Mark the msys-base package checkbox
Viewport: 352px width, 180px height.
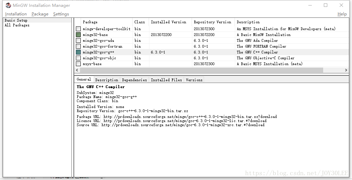tap(78, 64)
